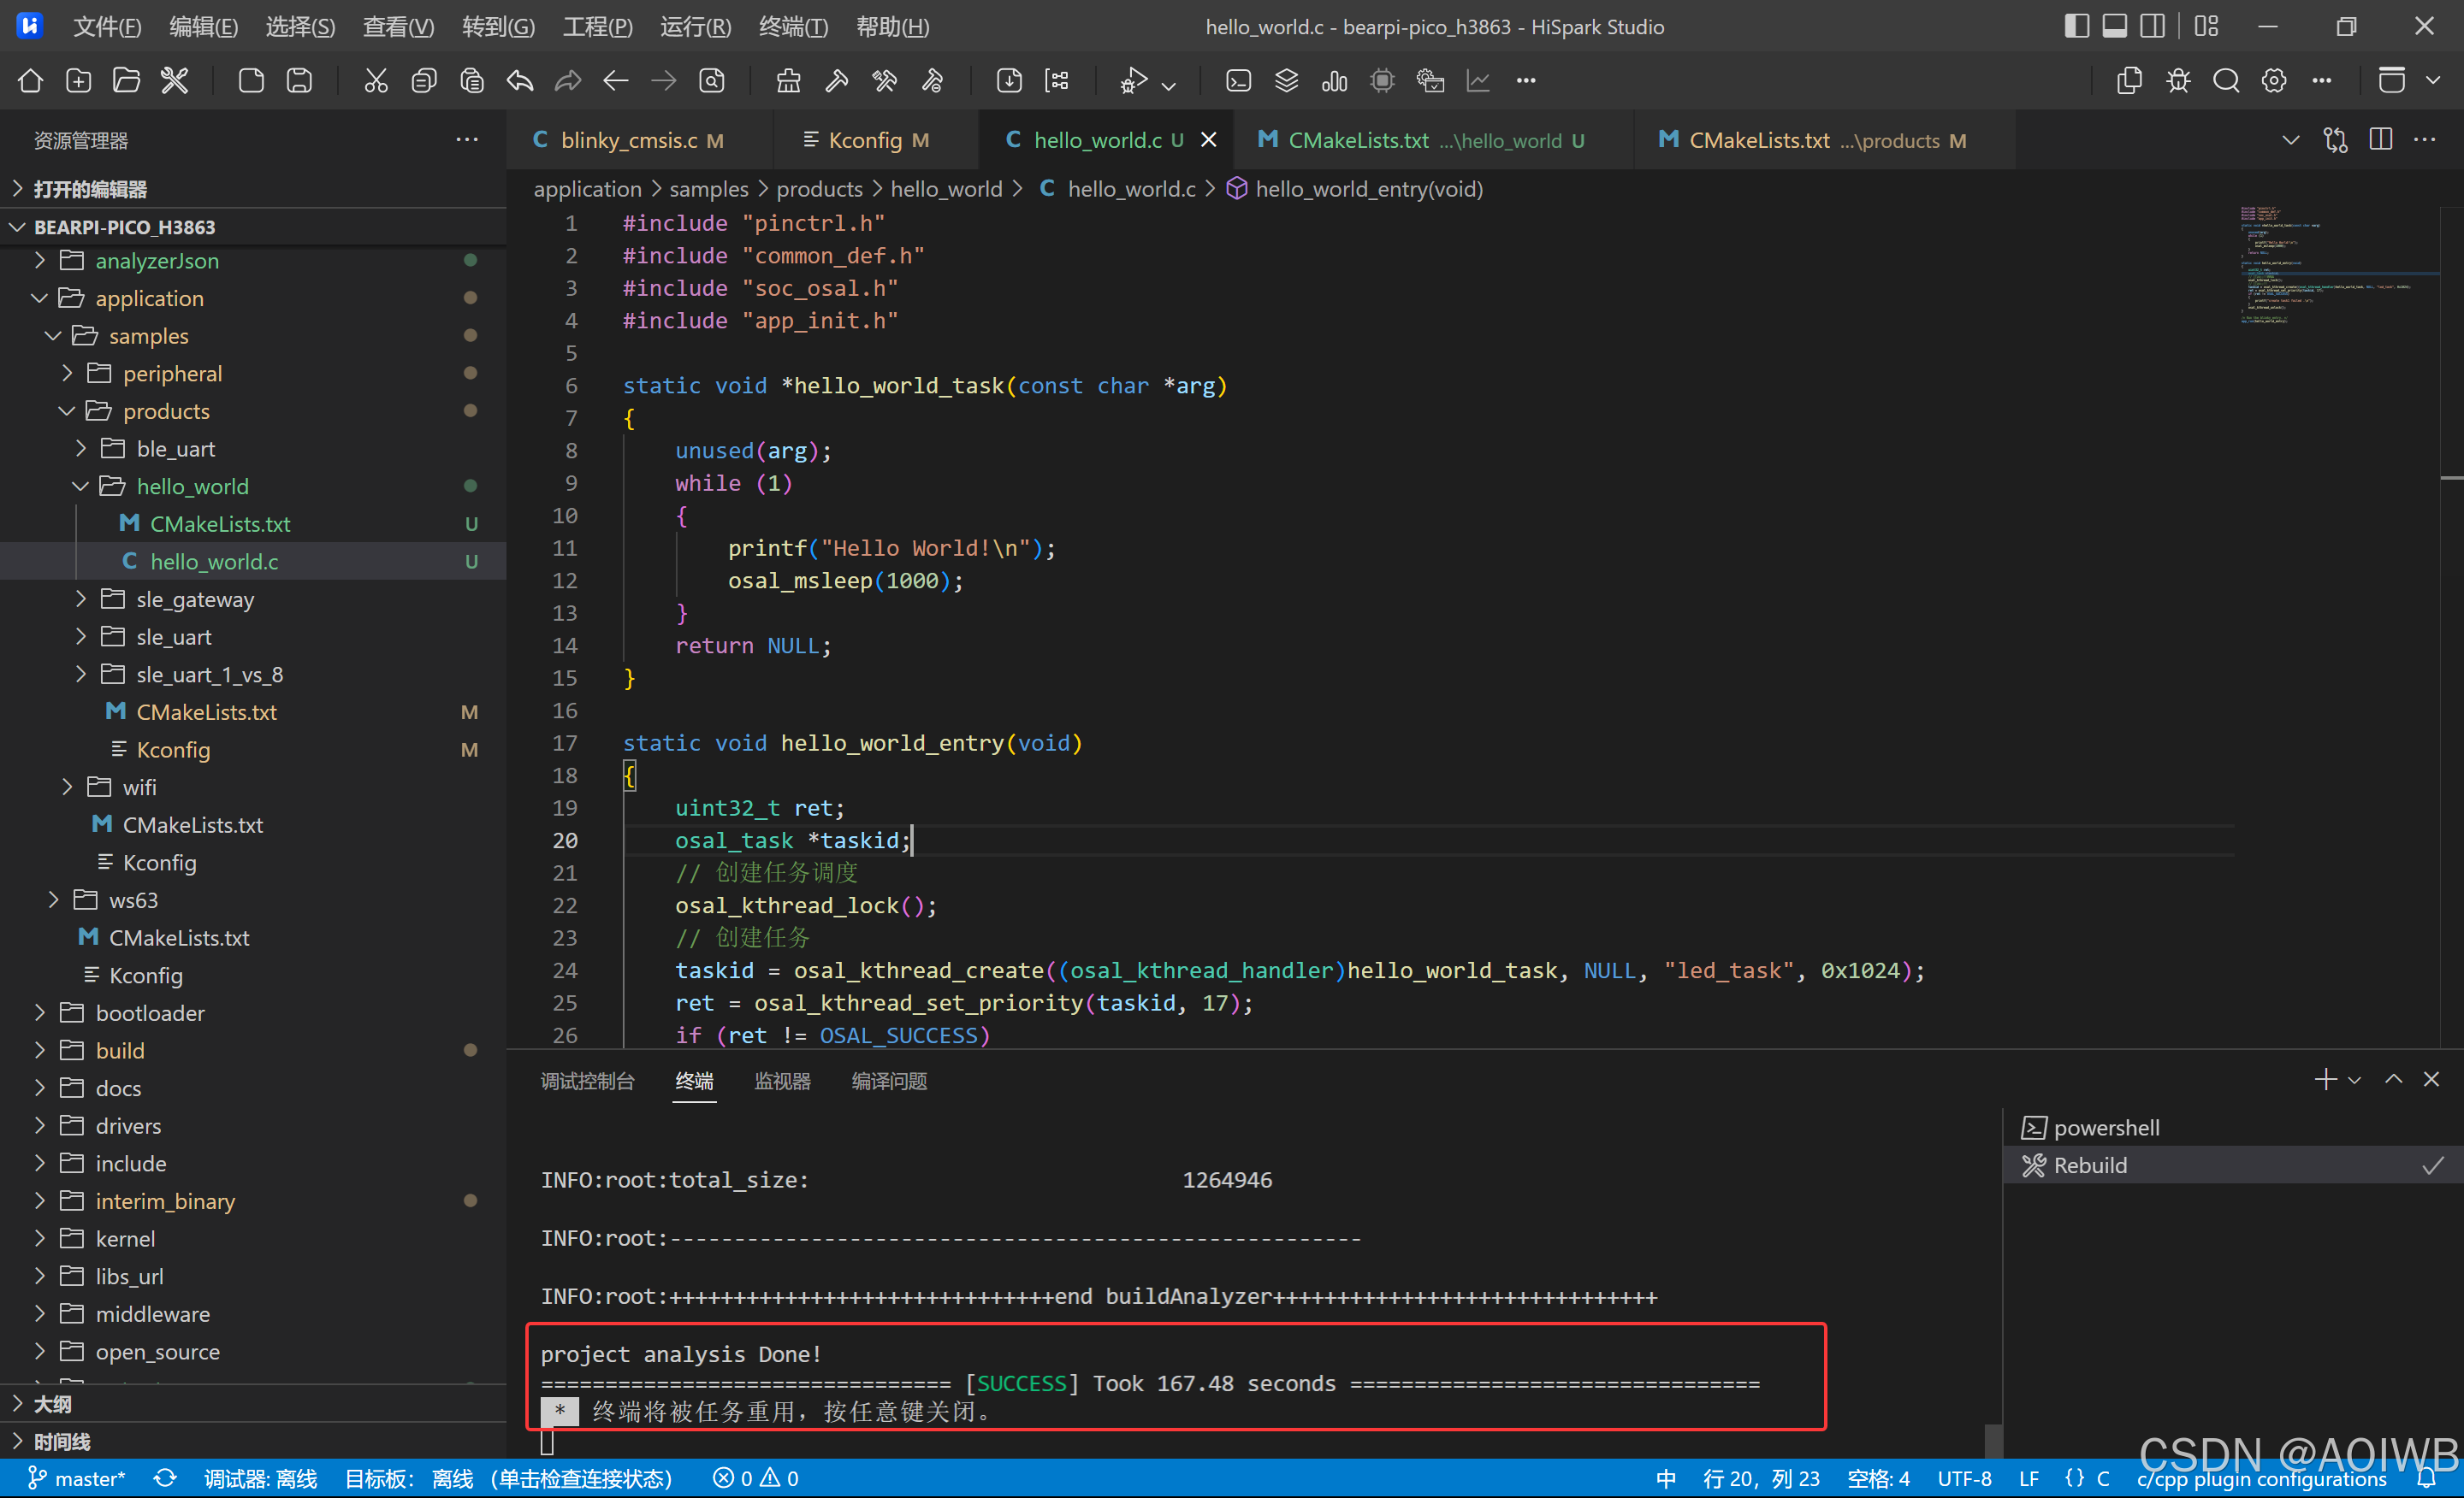Split the editor with split icon
This screenshot has width=2464, height=1498.
[2380, 140]
